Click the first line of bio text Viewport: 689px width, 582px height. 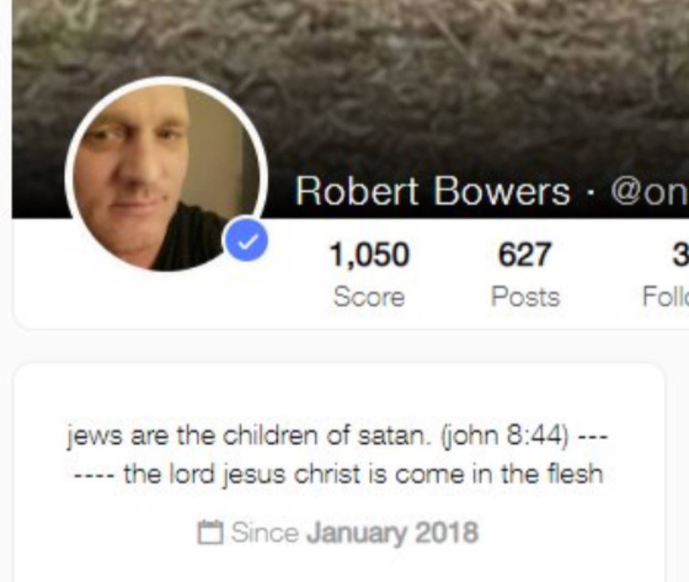click(x=338, y=436)
